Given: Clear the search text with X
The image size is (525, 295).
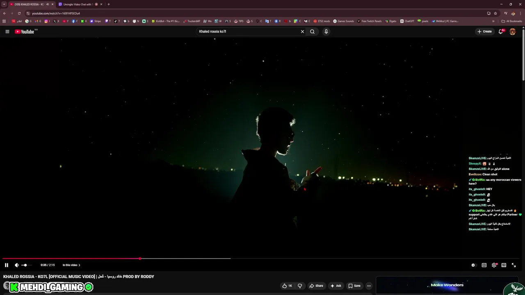Looking at the screenshot, I should click(302, 32).
